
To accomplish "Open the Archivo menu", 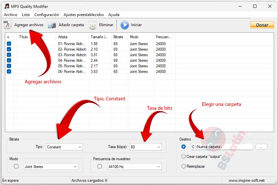I will point(11,15).
